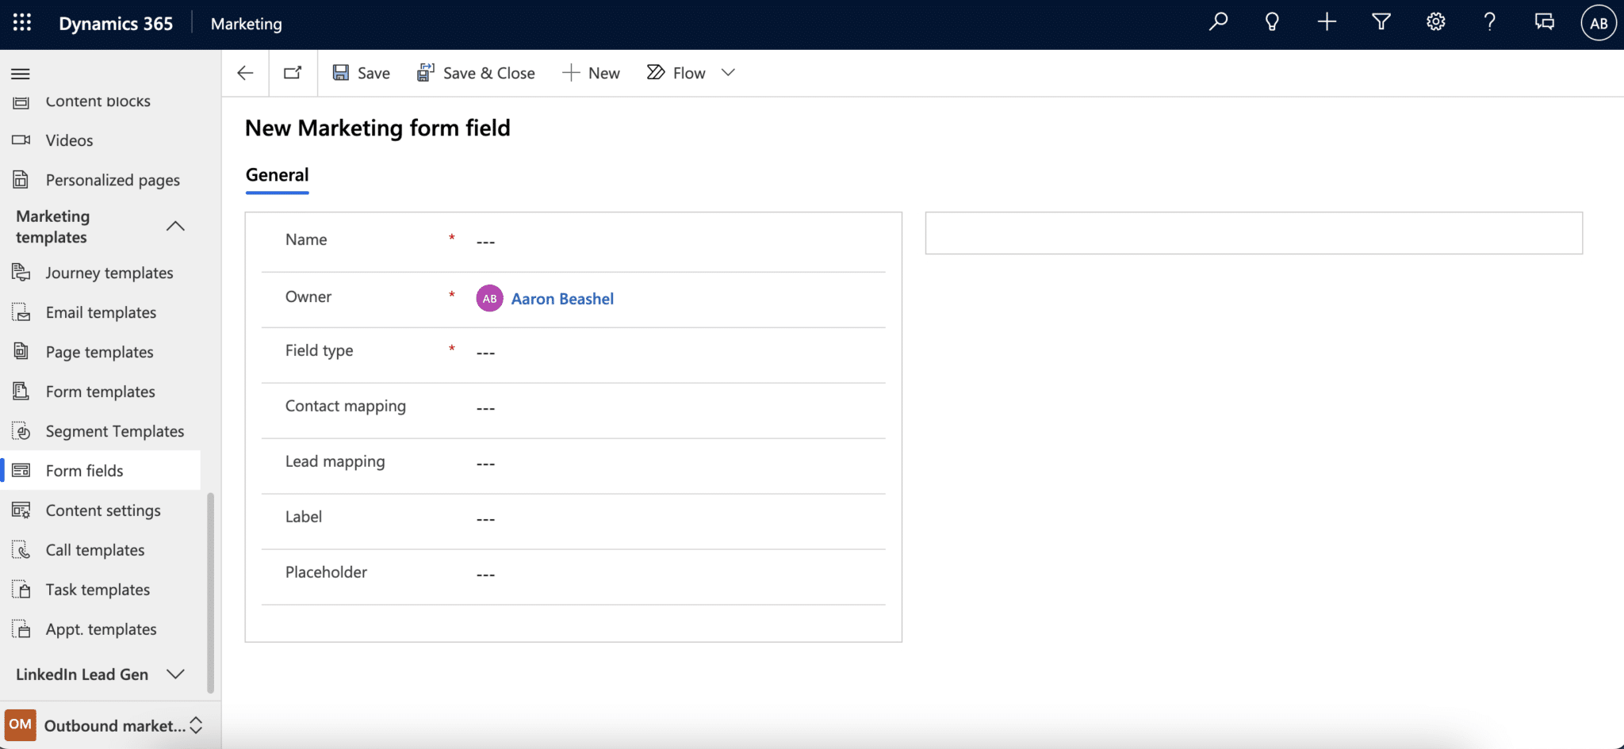Collapse the Marketing templates section
Screen dimensions: 1624x749
click(175, 226)
